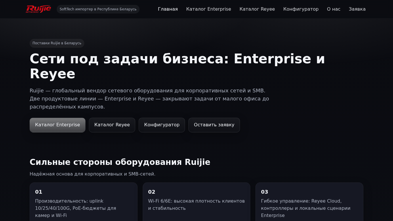Click the number 02 on second card
Viewport: 393px width, 221px height.
[x=152, y=192]
